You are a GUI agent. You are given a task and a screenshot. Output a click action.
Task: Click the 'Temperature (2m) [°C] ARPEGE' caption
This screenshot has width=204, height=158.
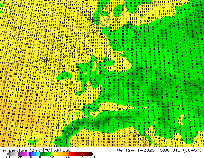click(35, 150)
